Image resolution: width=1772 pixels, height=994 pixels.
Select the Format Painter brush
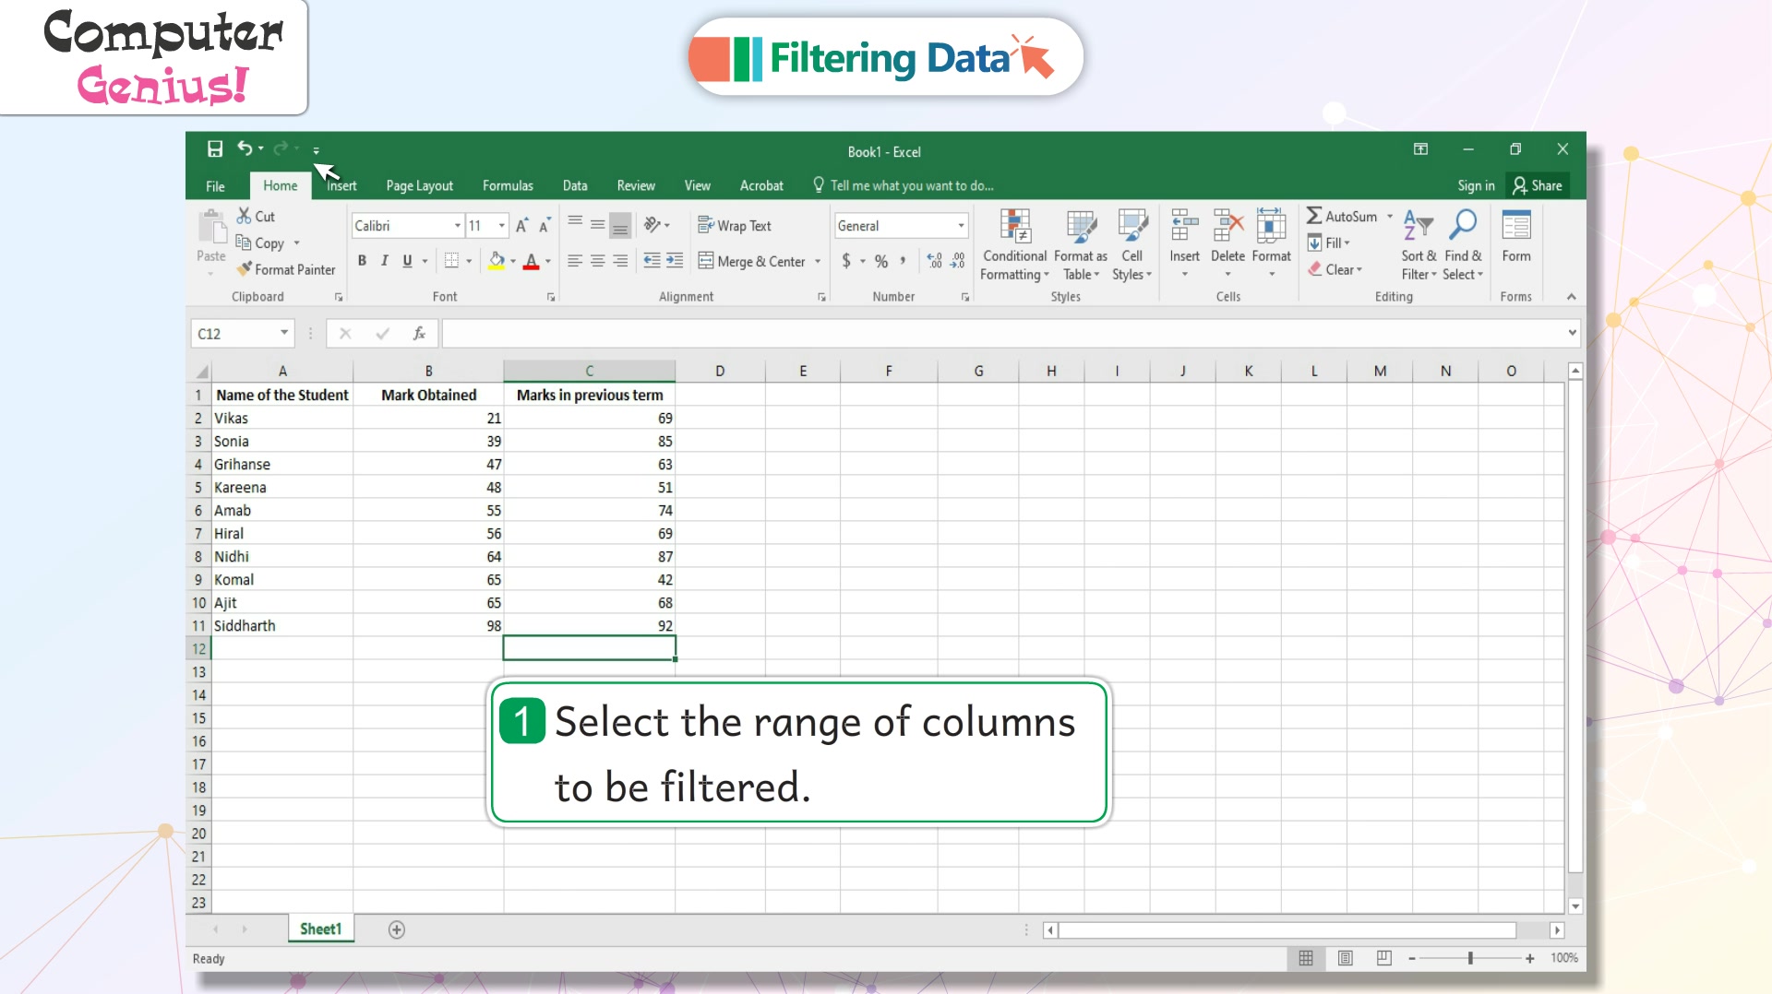[x=245, y=269]
